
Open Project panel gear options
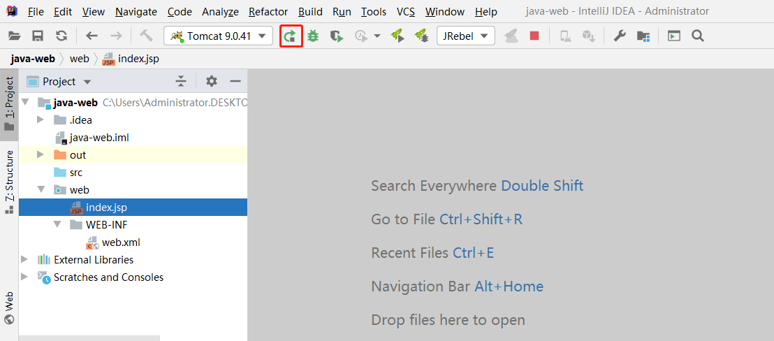pos(211,81)
